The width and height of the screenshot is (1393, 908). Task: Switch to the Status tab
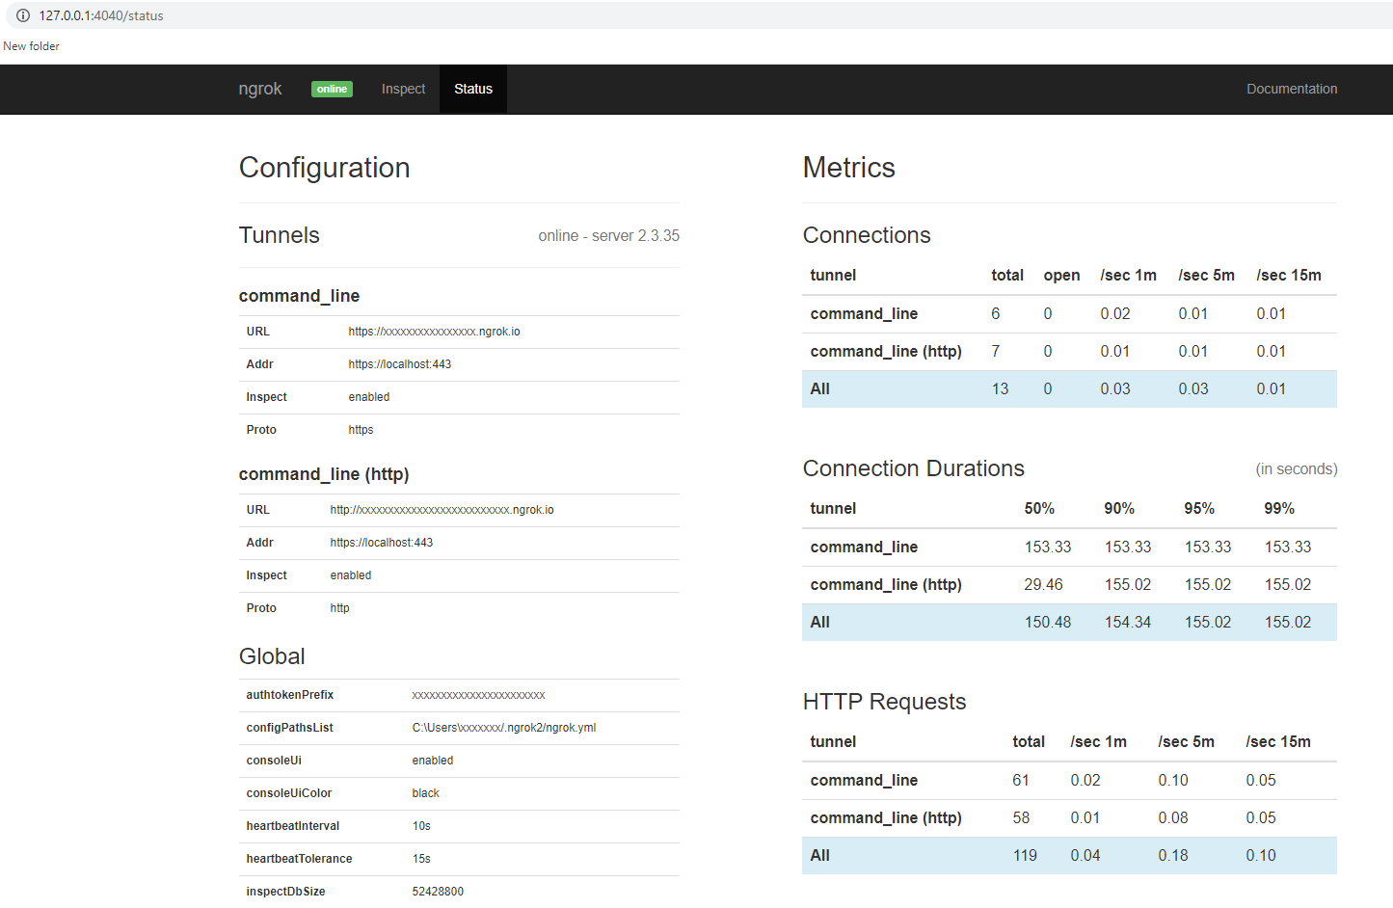pyautogui.click(x=473, y=89)
